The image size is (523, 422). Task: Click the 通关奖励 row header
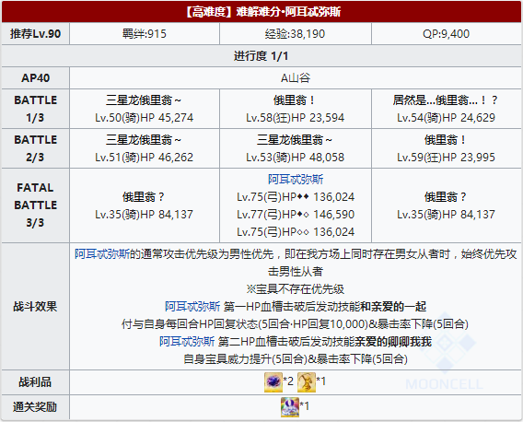tap(35, 407)
